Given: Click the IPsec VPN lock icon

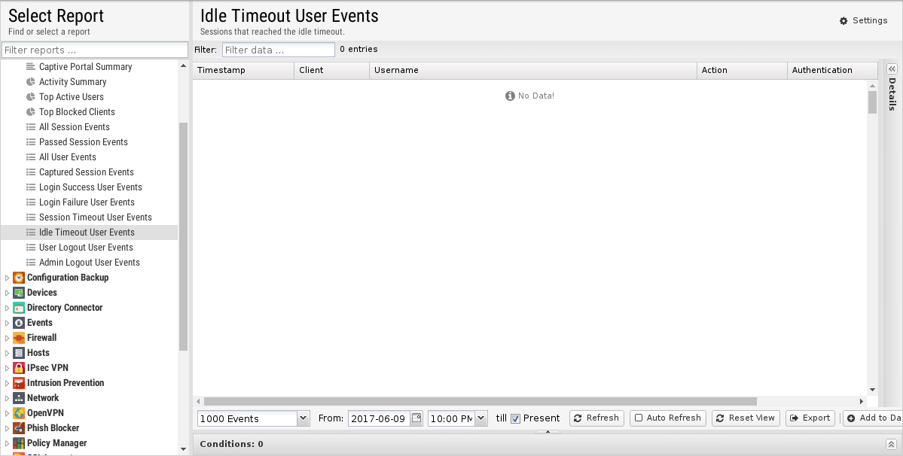Looking at the screenshot, I should coord(18,368).
